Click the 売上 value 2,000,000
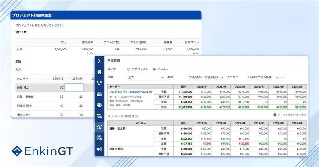This screenshot has height=167, width=319. coord(61,49)
